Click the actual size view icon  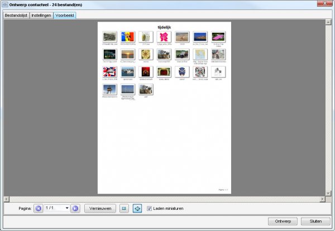[x=124, y=208]
